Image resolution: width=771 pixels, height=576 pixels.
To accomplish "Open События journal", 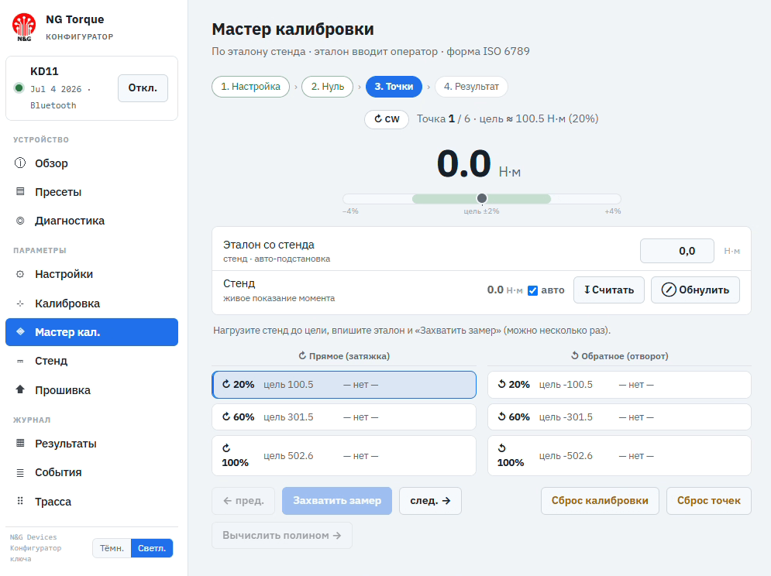I will pyautogui.click(x=92, y=472).
